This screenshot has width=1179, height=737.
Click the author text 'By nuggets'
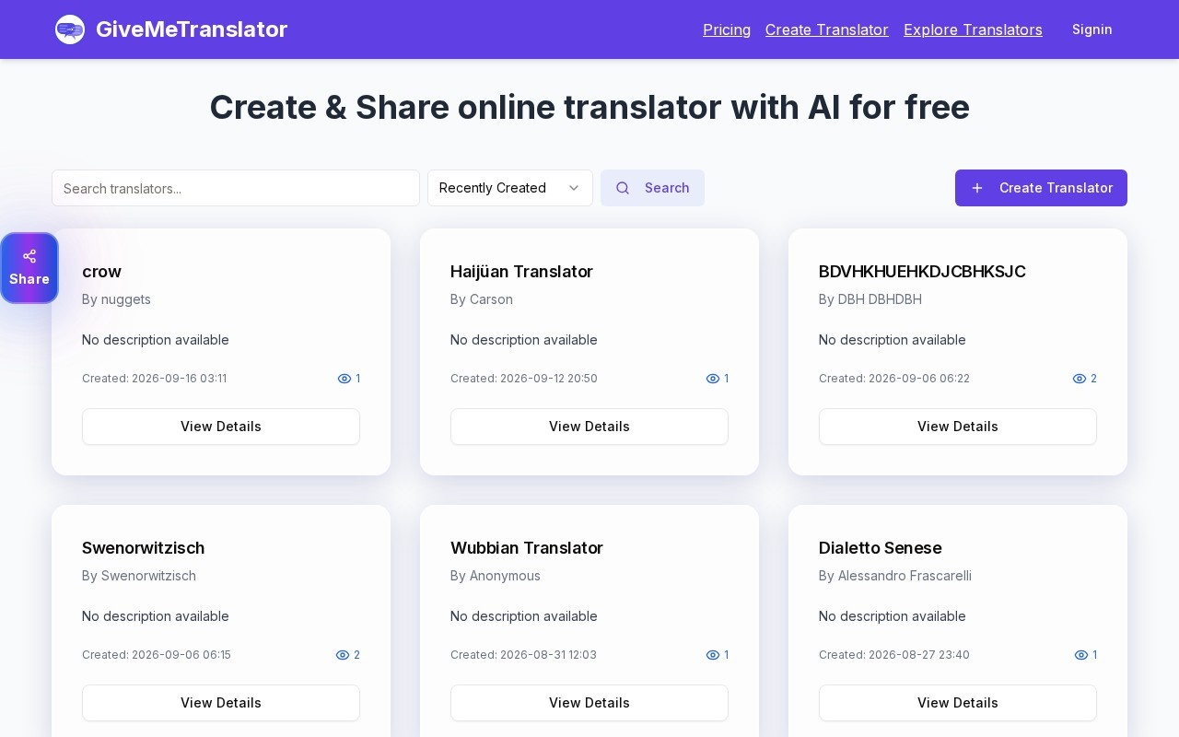click(116, 299)
